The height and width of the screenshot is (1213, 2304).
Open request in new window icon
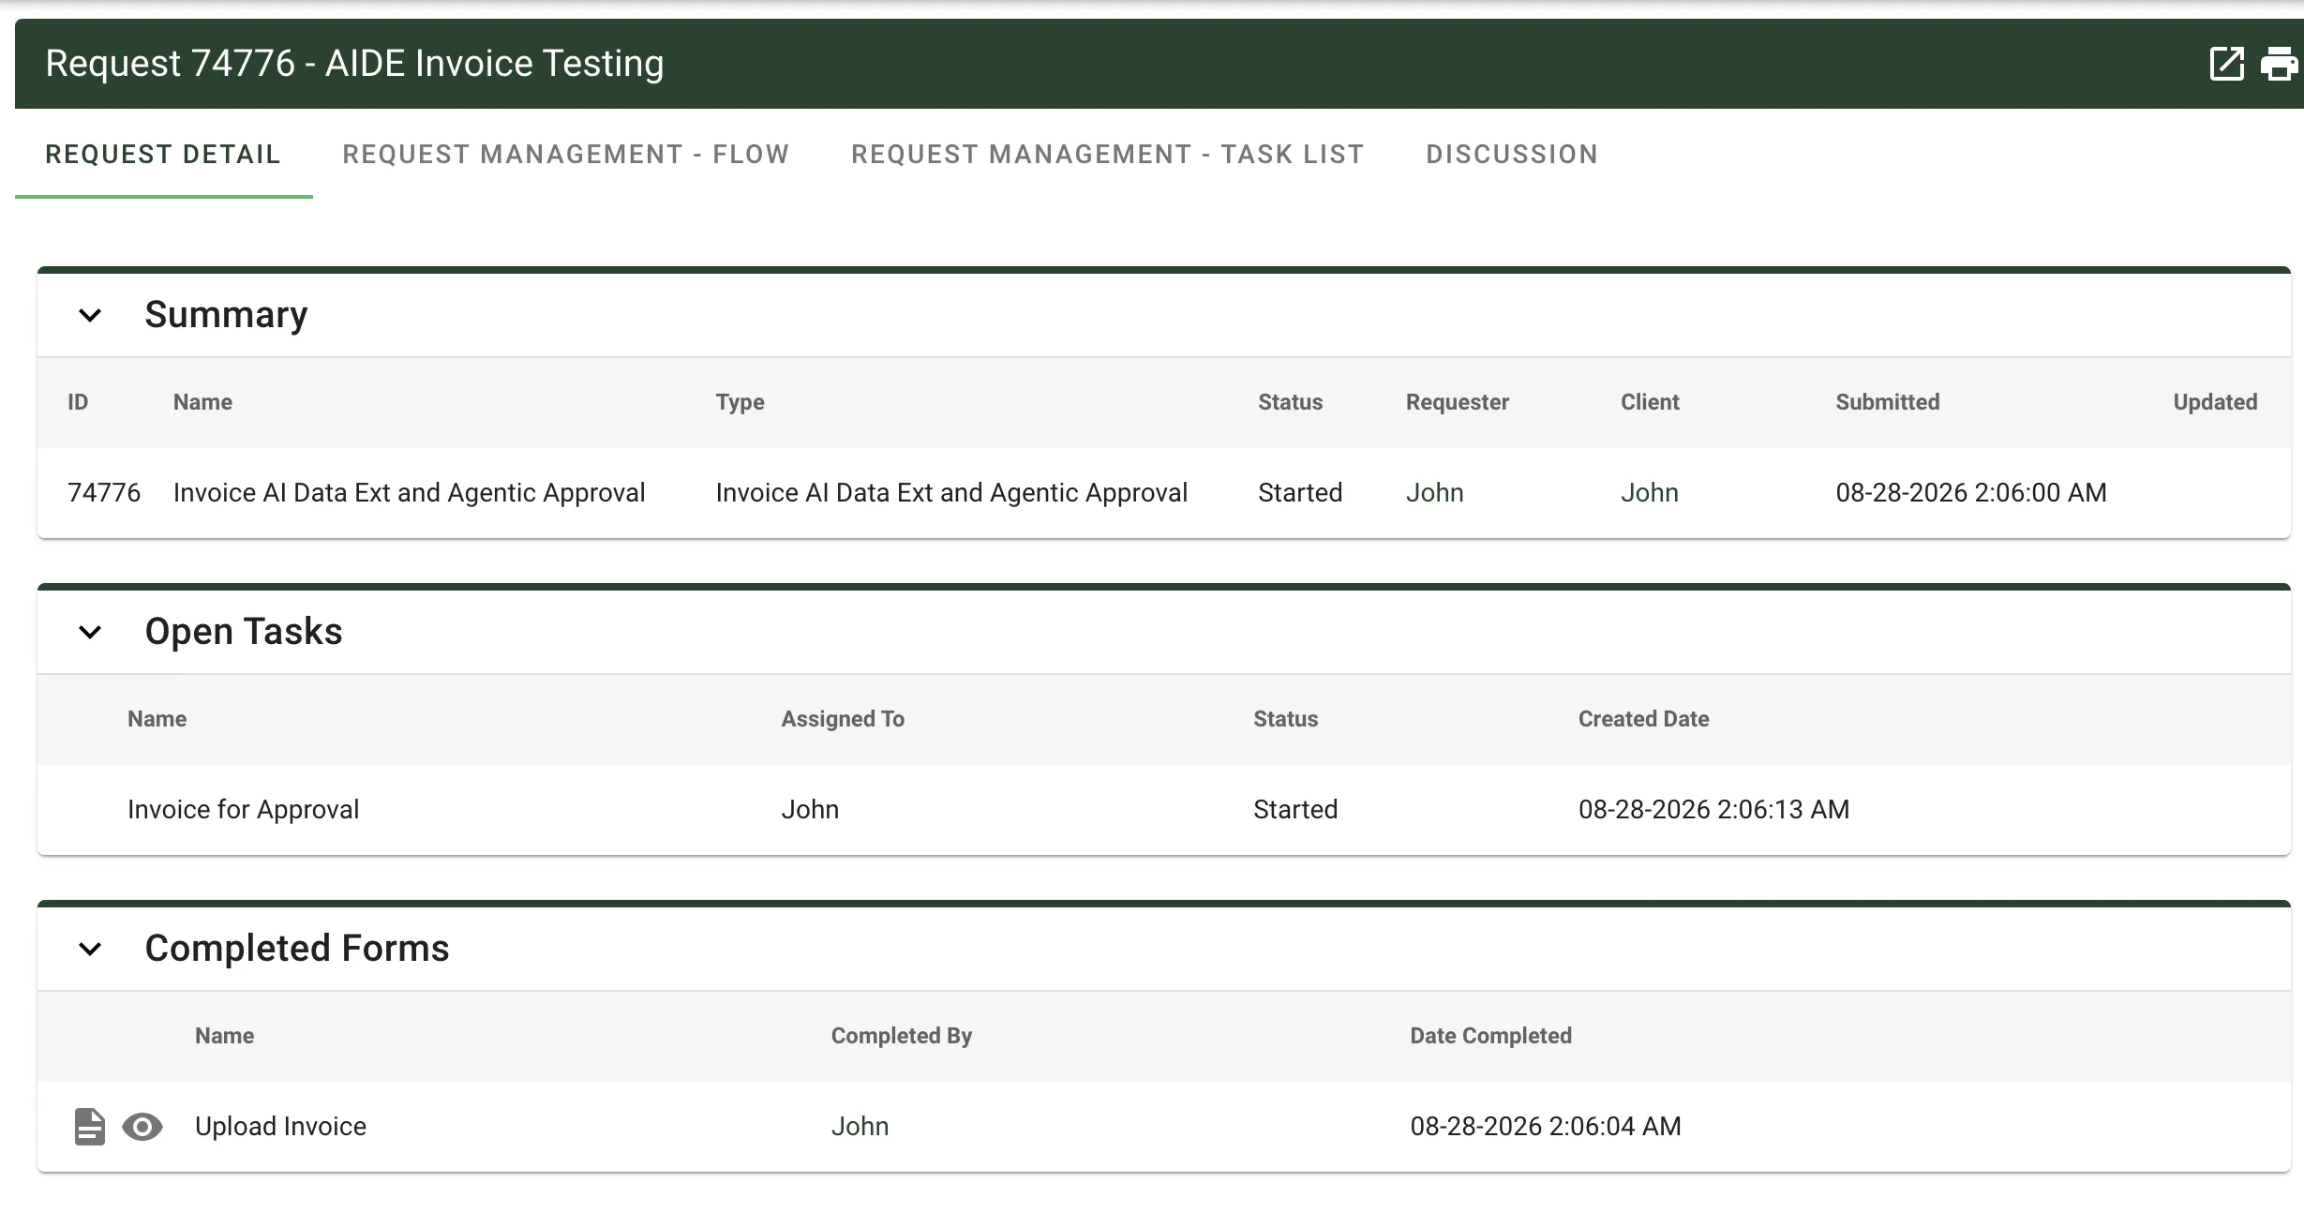coord(2226,64)
